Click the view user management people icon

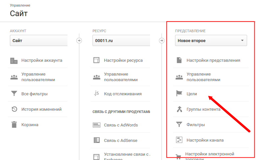(x=179, y=77)
